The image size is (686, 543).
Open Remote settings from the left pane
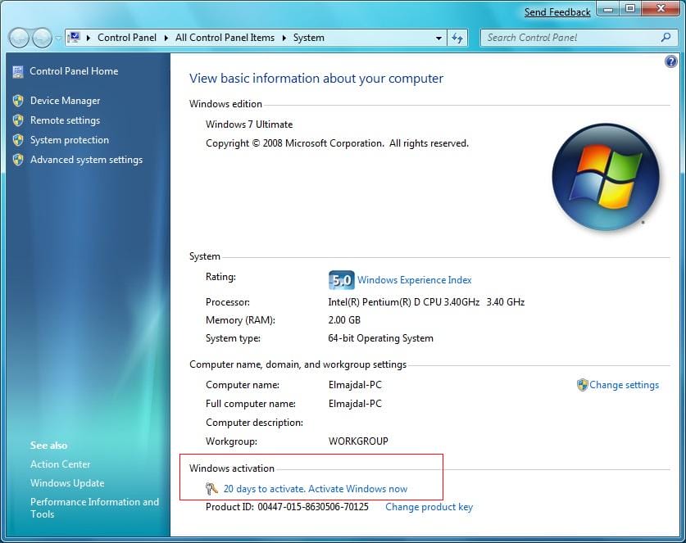[65, 120]
